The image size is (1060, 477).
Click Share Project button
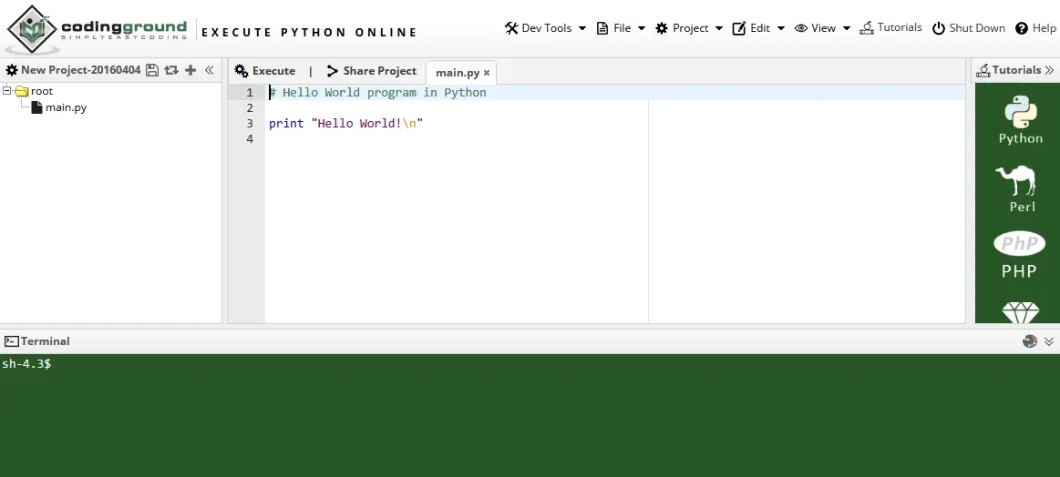pos(371,71)
